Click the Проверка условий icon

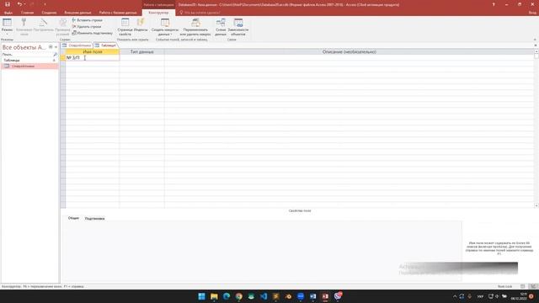tap(63, 23)
